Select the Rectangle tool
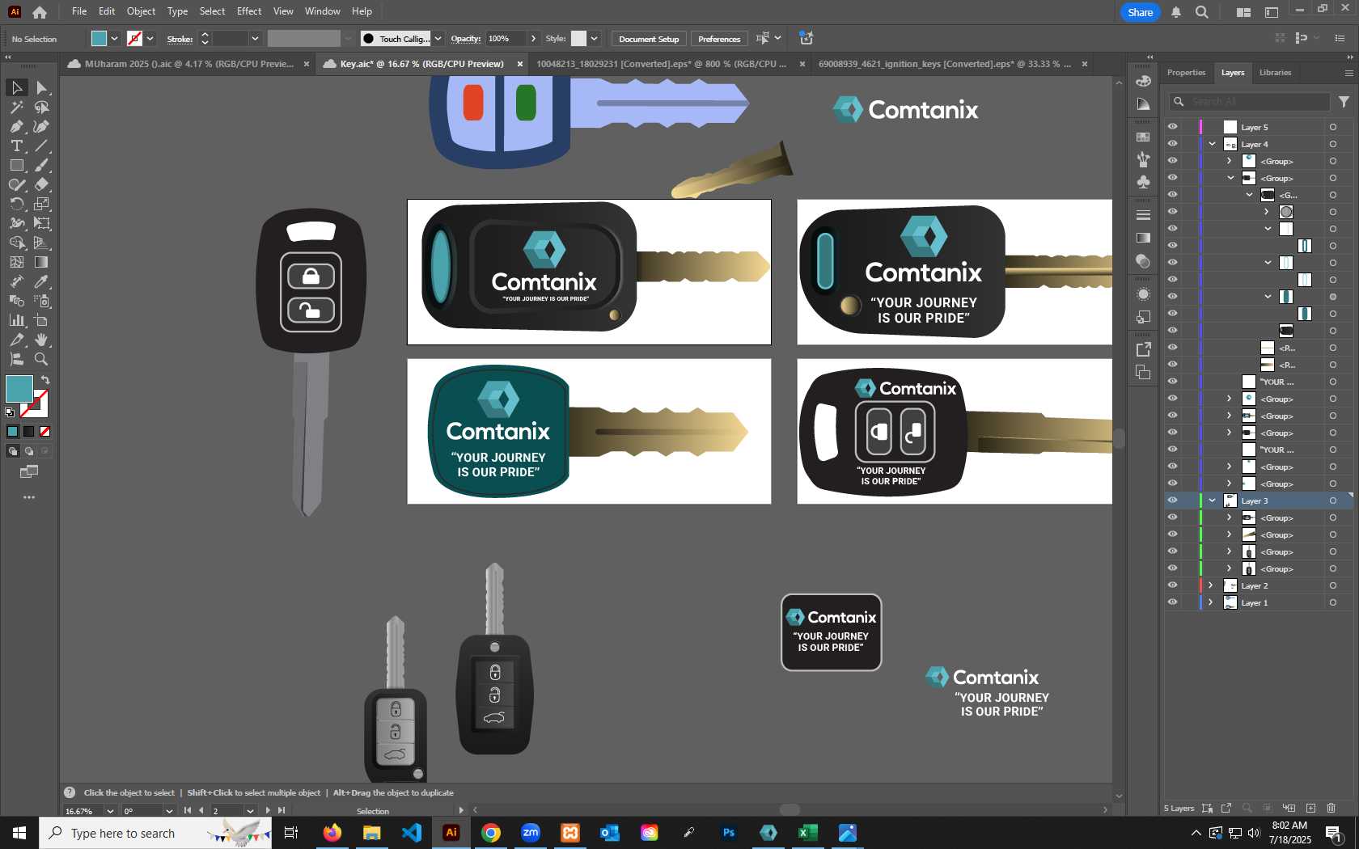 click(x=16, y=165)
